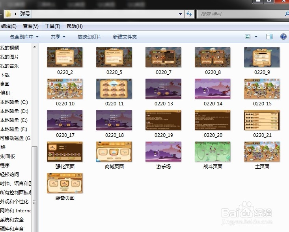
Task: Open the 帮助(H) menu
Action: coord(75,26)
